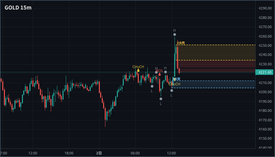The width and height of the screenshot is (275, 157).
Task: Click the yellow down arrow under CHoCH
Action: tap(138, 70)
